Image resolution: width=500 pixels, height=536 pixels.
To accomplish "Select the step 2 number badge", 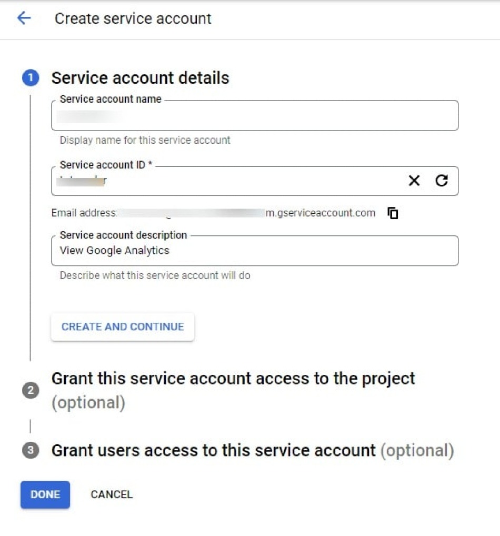I will [x=31, y=390].
